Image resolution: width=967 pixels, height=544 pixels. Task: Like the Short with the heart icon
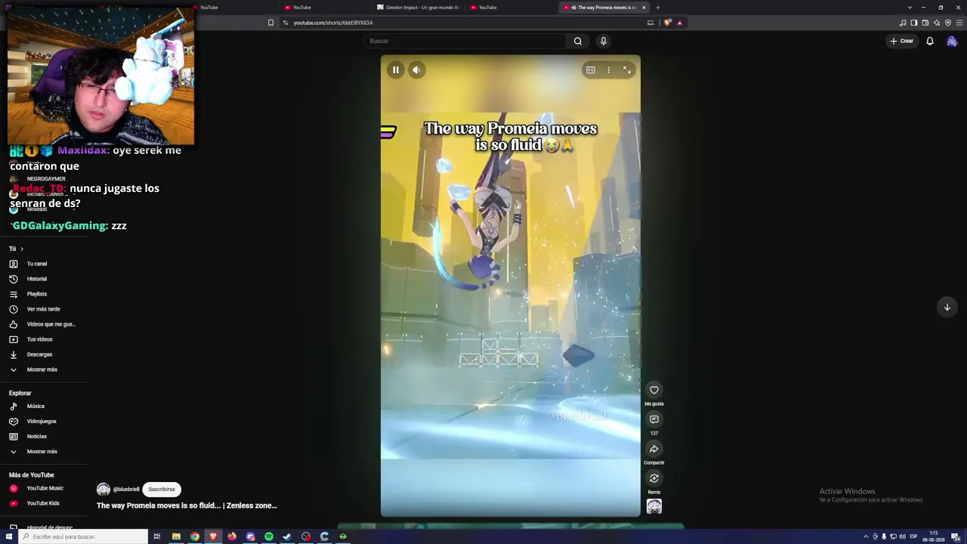click(654, 390)
